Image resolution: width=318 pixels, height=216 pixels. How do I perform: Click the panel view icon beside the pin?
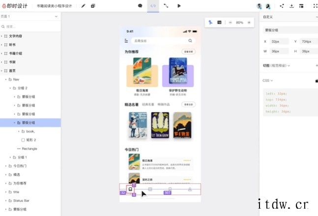[x=219, y=22]
